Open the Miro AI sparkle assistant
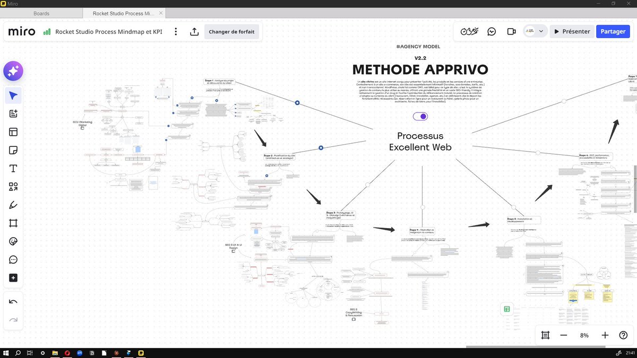This screenshot has width=637, height=358. (x=13, y=71)
